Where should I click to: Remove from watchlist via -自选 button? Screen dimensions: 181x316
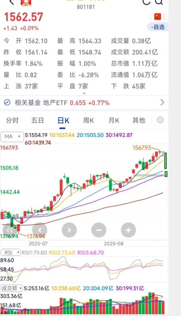[158, 27]
